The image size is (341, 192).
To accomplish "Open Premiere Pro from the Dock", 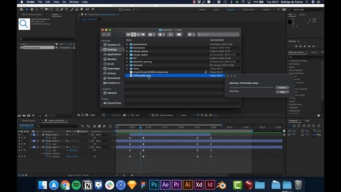I will tap(176, 185).
